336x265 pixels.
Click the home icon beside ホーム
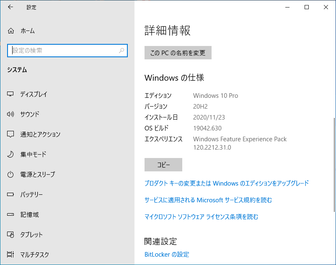pyautogui.click(x=11, y=31)
